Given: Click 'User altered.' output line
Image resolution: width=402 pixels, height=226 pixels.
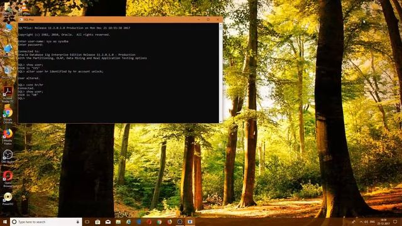Looking at the screenshot, I should point(29,78).
